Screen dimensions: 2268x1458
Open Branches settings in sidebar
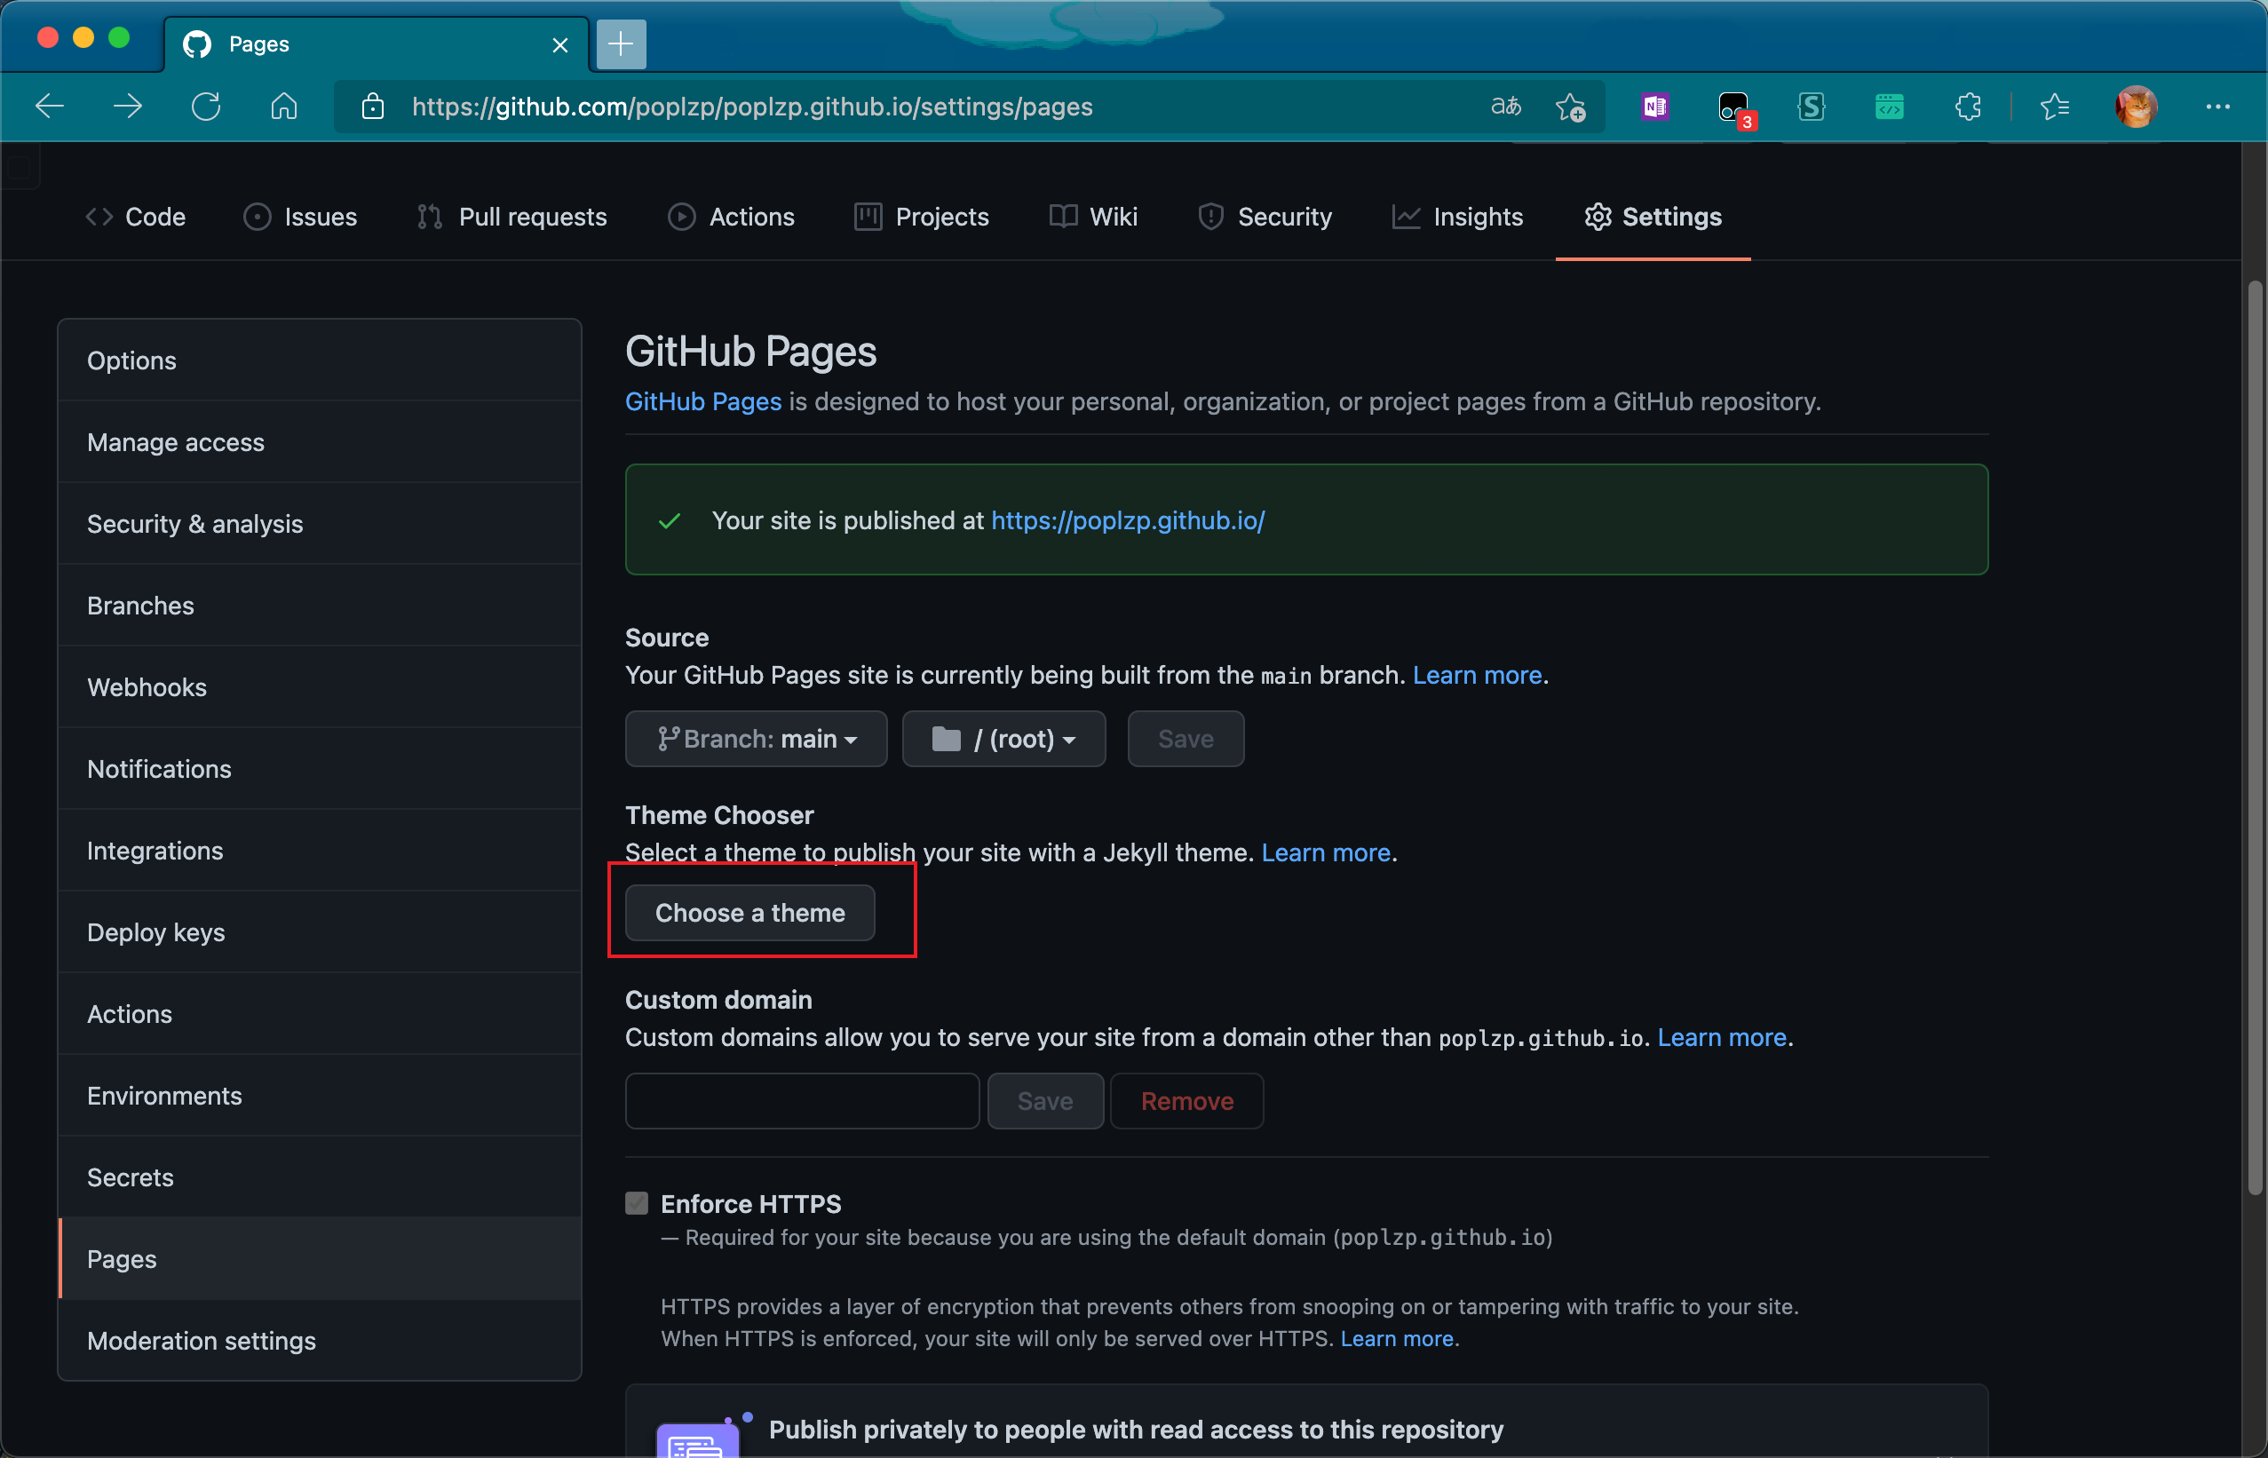pyautogui.click(x=320, y=606)
